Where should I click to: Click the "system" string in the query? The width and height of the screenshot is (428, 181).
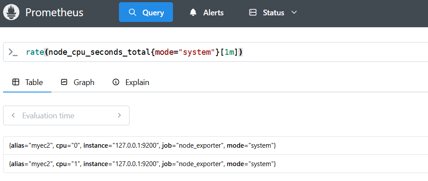tap(197, 52)
